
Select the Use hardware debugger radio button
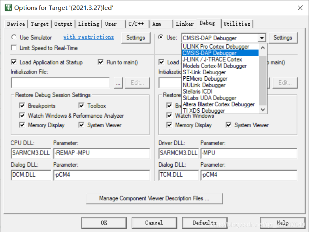click(x=161, y=37)
